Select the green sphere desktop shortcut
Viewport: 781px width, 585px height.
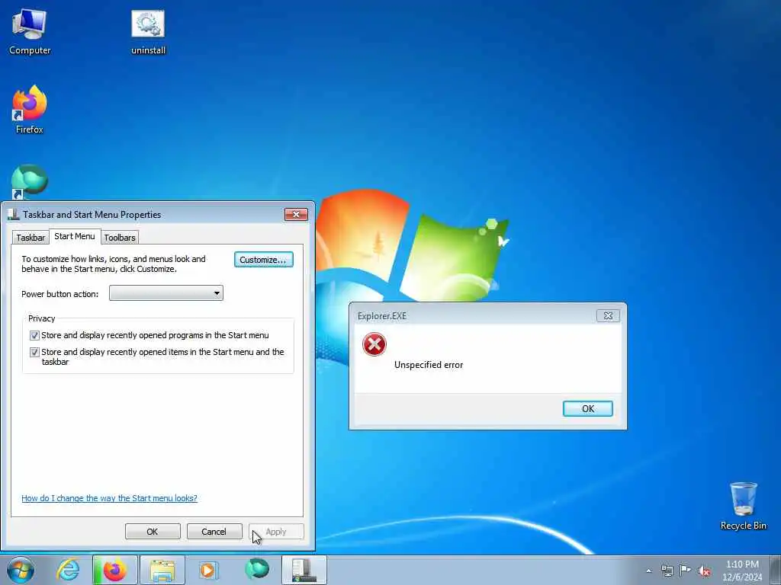coord(30,181)
